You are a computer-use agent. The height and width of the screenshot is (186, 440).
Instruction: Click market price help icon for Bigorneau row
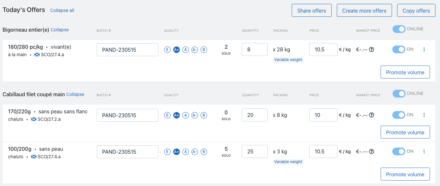pos(372,50)
